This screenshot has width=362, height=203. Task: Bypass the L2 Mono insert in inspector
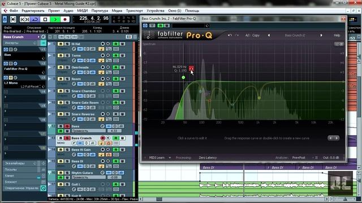(x=11, y=78)
